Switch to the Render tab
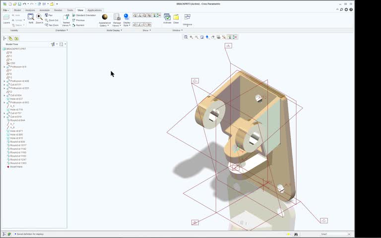381x238 pixels. tap(58, 10)
